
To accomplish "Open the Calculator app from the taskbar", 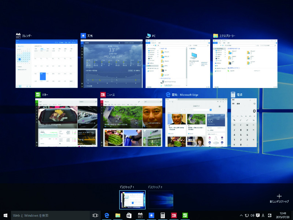I will click(162, 215).
